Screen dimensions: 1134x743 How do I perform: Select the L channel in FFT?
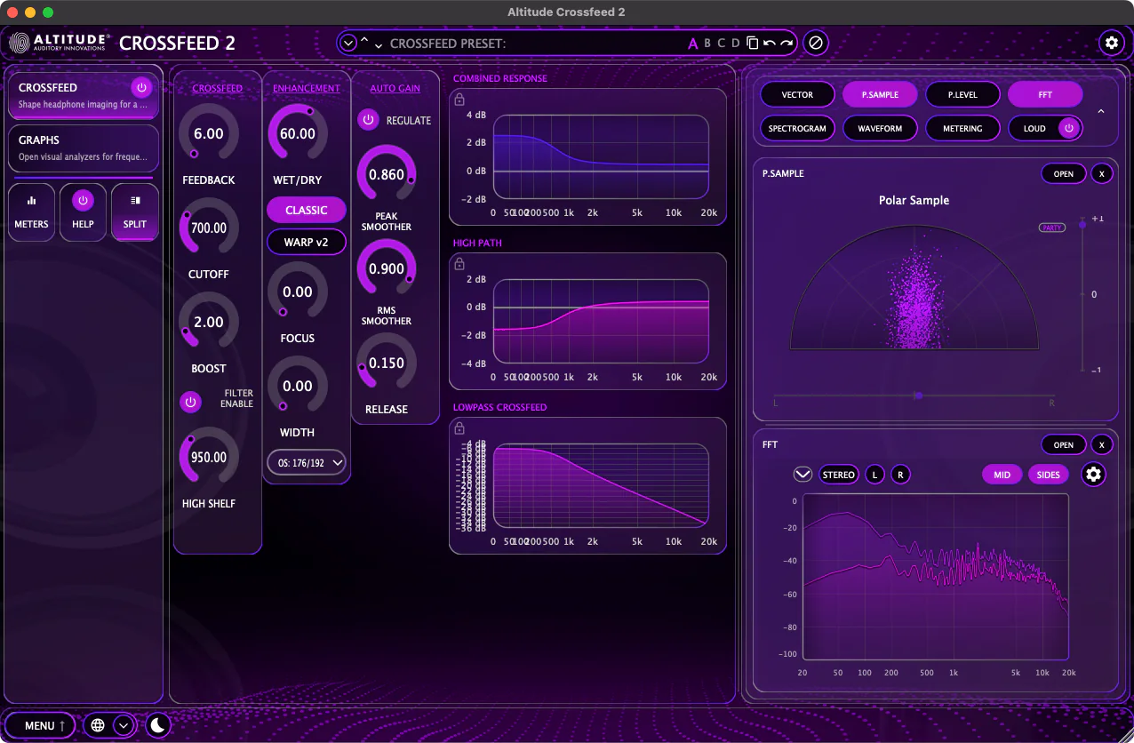tap(874, 475)
